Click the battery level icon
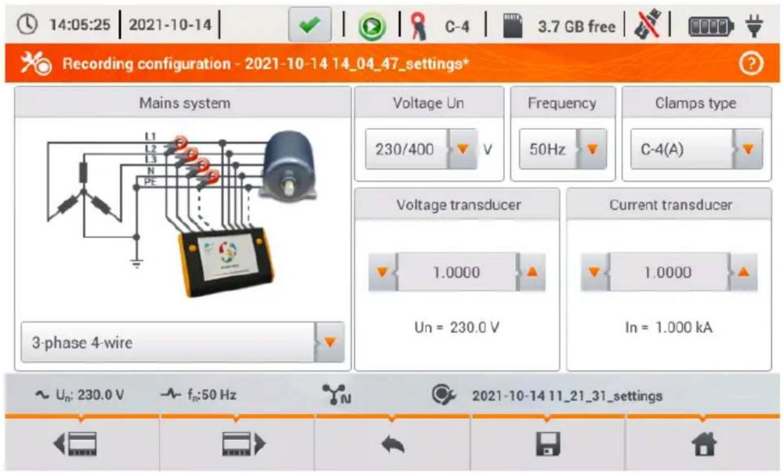 coord(711,27)
